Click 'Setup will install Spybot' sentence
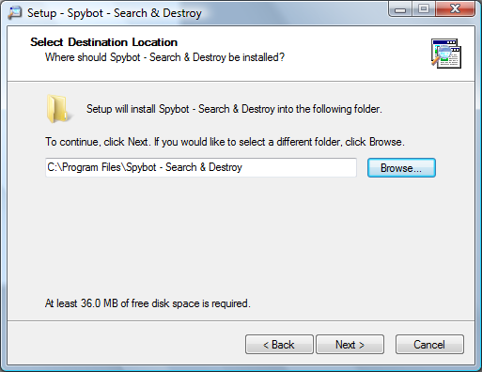The width and height of the screenshot is (482, 372). 234,109
